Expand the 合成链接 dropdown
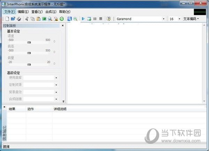 tap(56, 99)
